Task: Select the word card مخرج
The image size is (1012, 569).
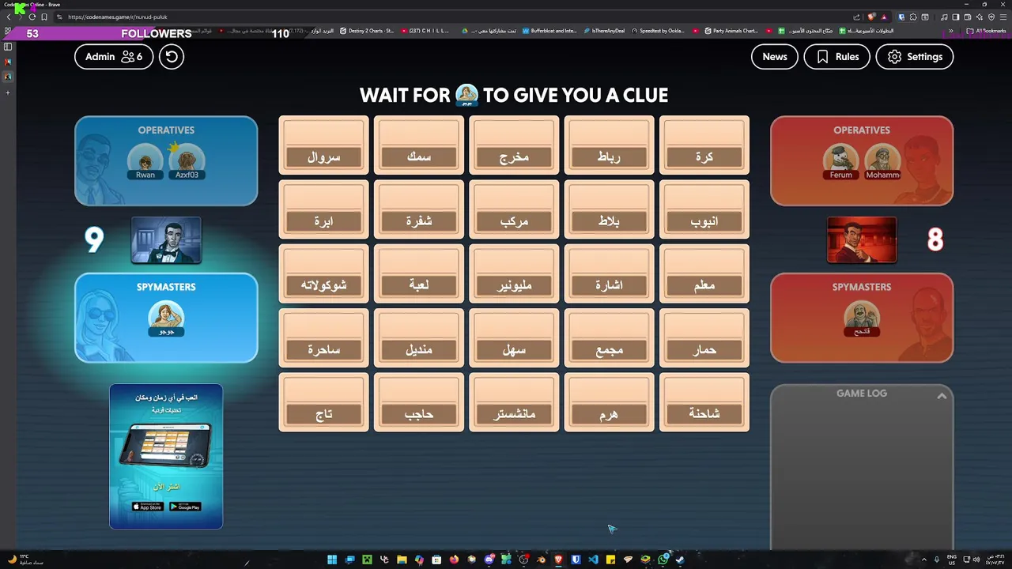Action: pos(514,145)
